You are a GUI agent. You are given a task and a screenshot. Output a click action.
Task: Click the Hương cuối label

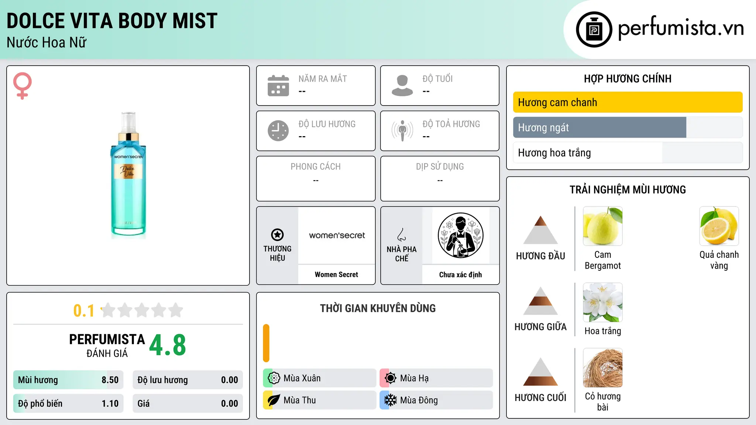[540, 398]
